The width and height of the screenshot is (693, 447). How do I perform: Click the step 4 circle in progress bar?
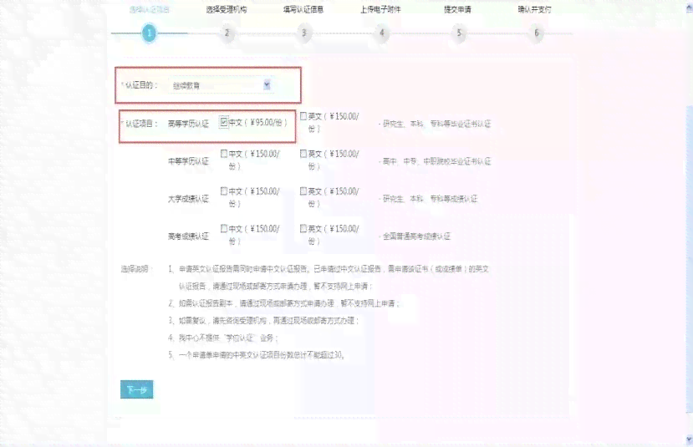pos(382,33)
